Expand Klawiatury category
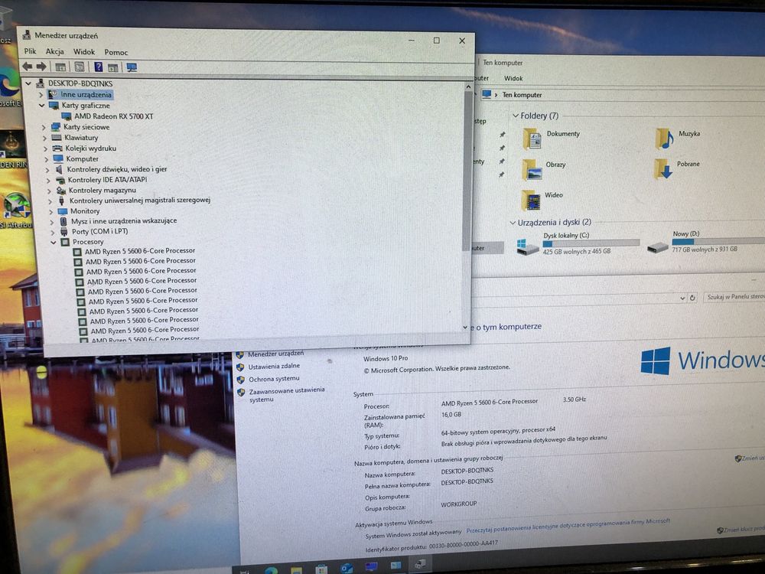 tap(45, 138)
